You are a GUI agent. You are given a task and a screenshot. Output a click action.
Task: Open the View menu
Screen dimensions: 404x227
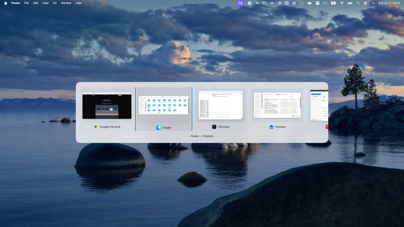45,3
